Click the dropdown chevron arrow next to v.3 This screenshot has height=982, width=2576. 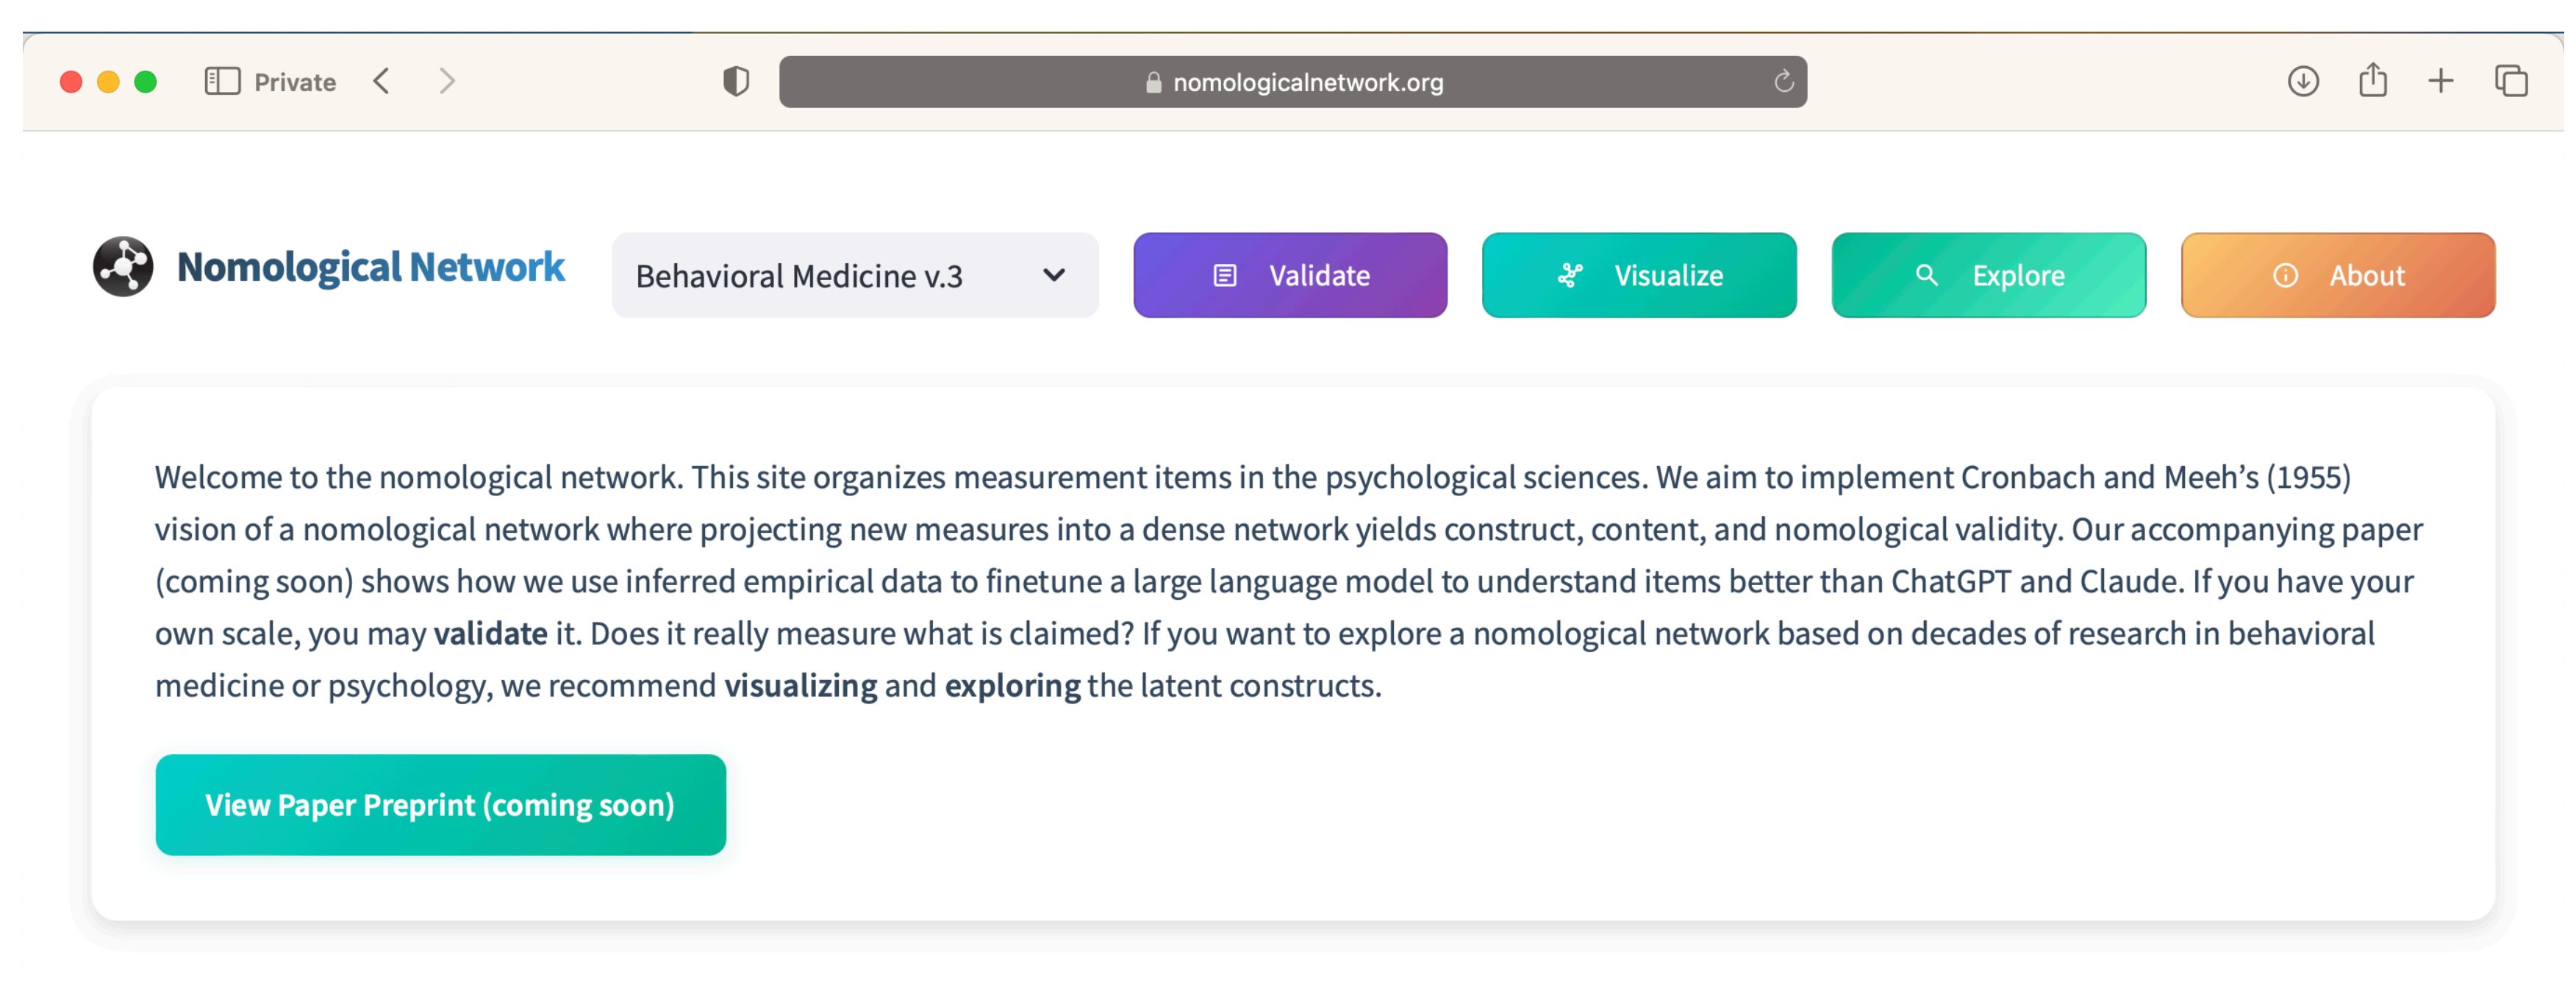pyautogui.click(x=1053, y=275)
